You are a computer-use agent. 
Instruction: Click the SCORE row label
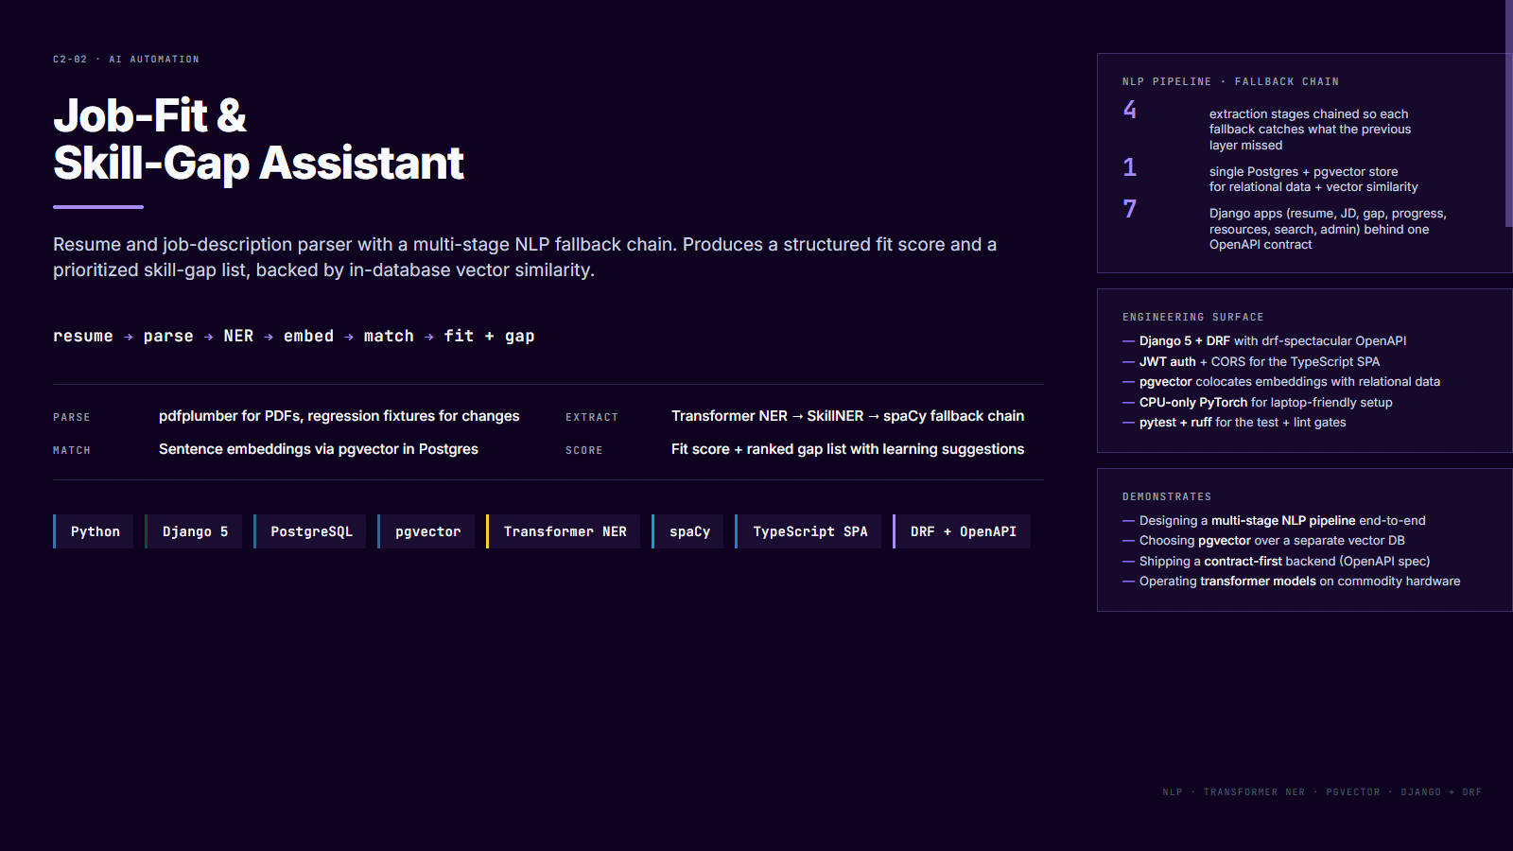pyautogui.click(x=584, y=450)
